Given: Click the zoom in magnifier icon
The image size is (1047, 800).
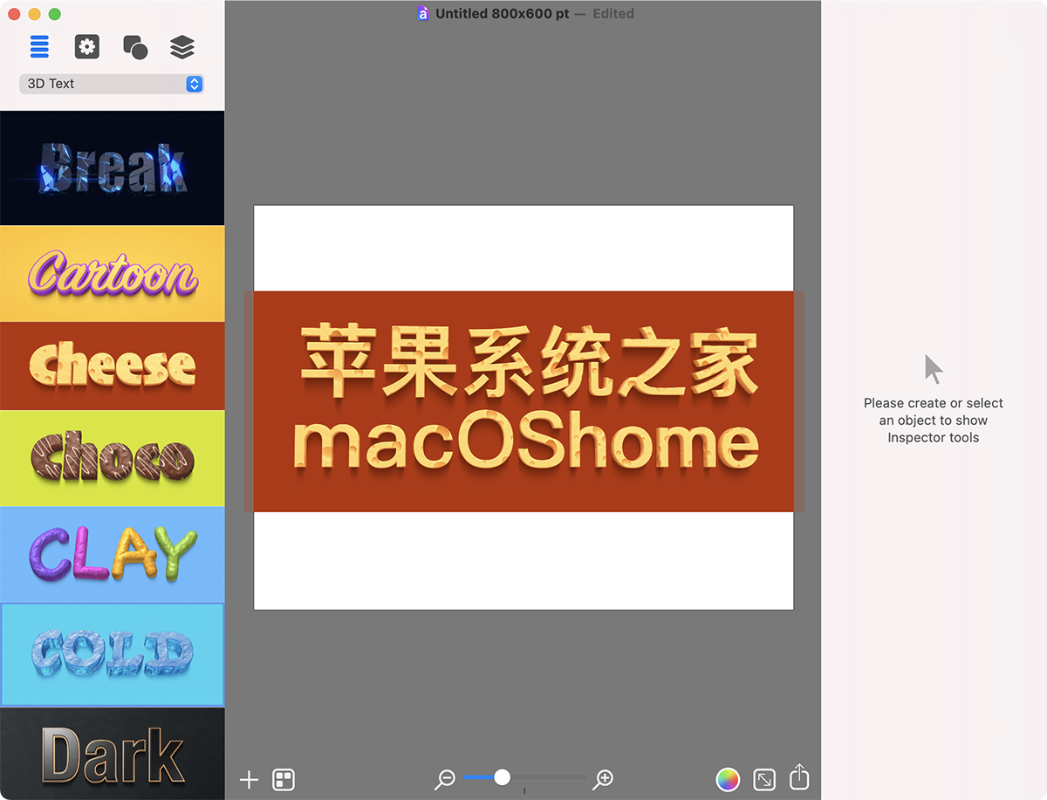Looking at the screenshot, I should [603, 779].
